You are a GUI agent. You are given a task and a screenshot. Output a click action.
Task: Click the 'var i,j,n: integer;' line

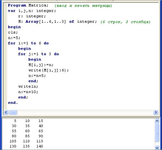[32, 11]
